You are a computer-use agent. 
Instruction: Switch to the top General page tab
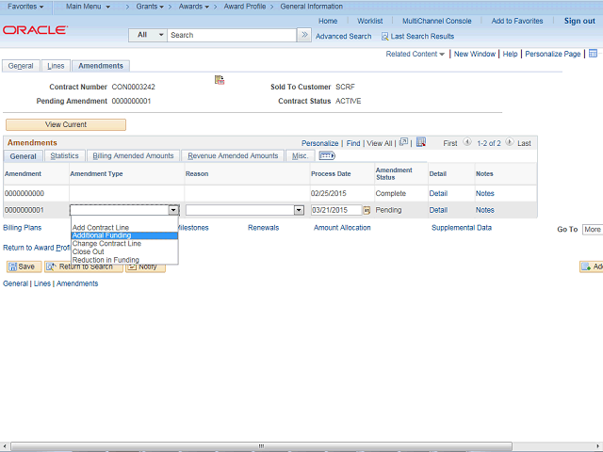click(21, 66)
